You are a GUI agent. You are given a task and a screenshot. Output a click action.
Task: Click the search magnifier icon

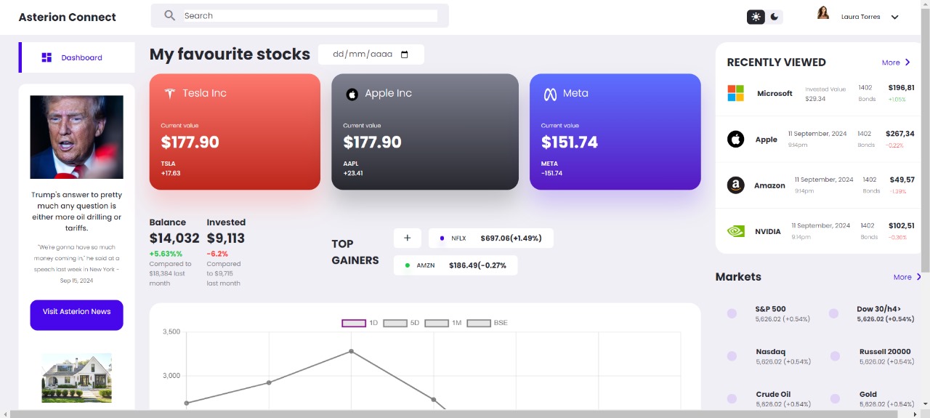(x=169, y=15)
